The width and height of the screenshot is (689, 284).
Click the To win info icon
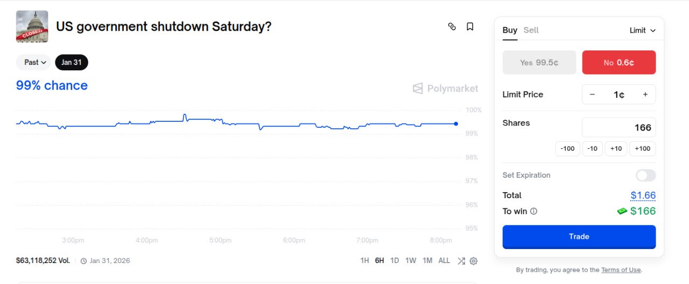(x=533, y=212)
